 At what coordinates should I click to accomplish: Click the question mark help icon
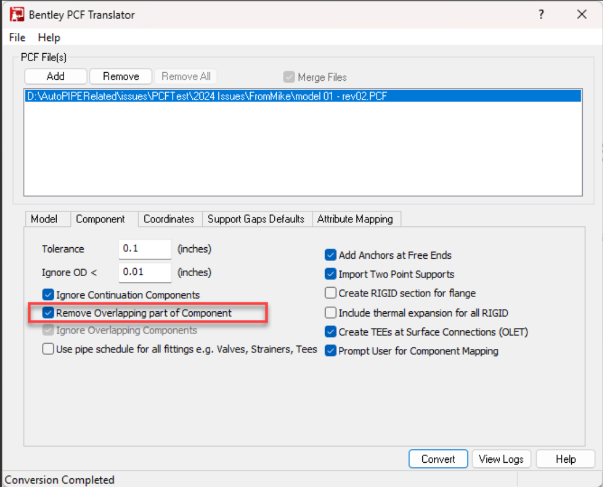click(541, 15)
